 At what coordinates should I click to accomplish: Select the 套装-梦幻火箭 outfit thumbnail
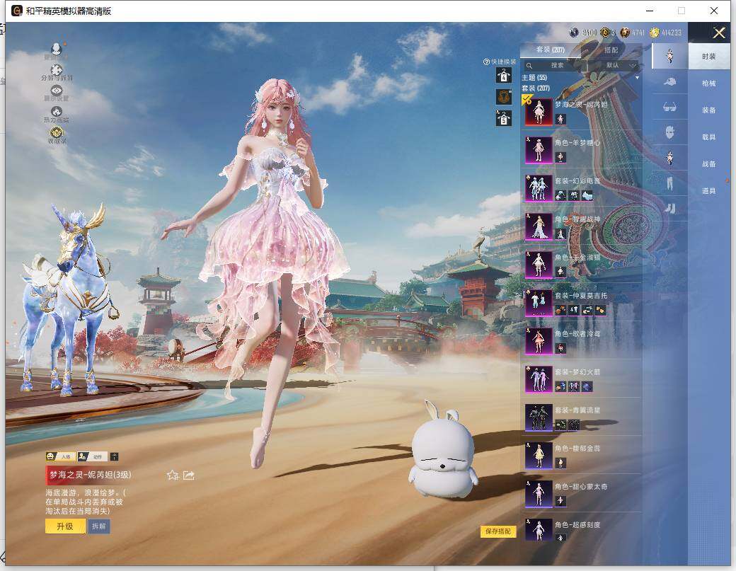pos(539,379)
